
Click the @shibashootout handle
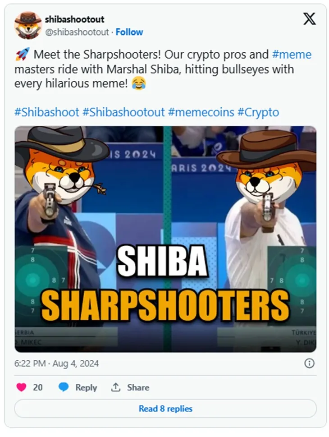[77, 32]
